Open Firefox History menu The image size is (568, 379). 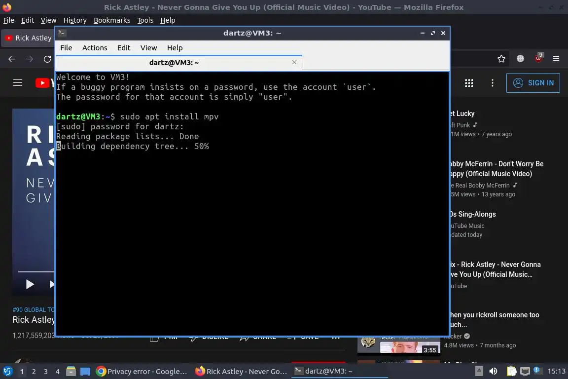pyautogui.click(x=75, y=20)
